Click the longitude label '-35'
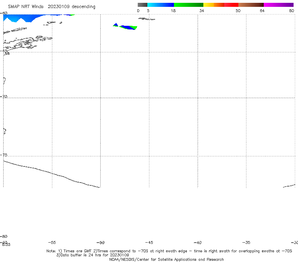The width and height of the screenshot is (298, 262). 246,243
